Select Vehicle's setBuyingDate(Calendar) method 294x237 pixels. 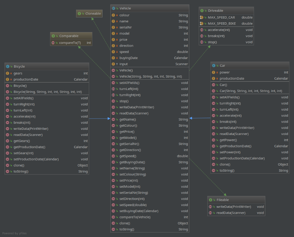coord(150,211)
